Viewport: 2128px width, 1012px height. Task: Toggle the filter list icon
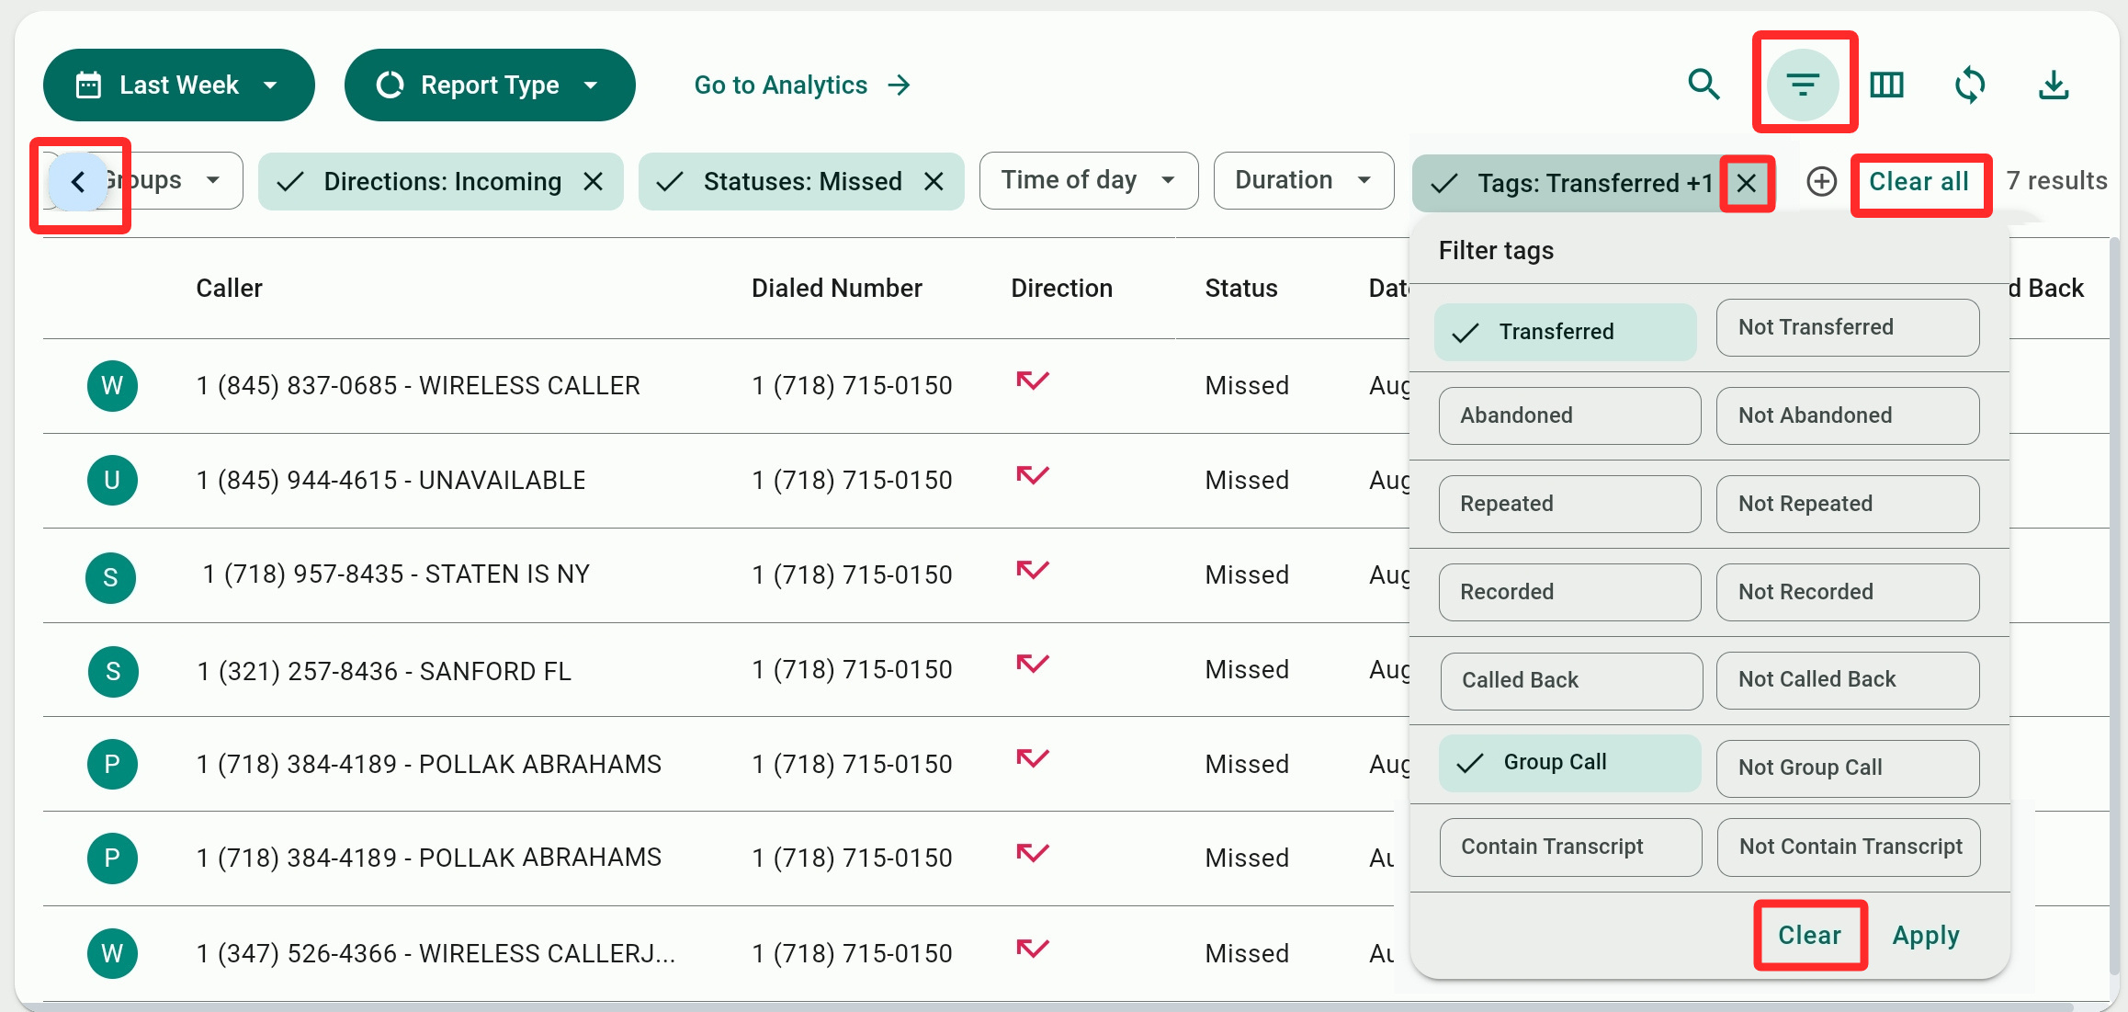coord(1803,85)
